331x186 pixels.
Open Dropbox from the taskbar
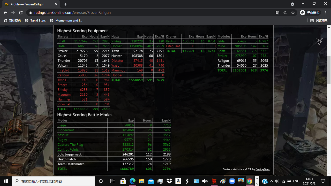coord(169,181)
